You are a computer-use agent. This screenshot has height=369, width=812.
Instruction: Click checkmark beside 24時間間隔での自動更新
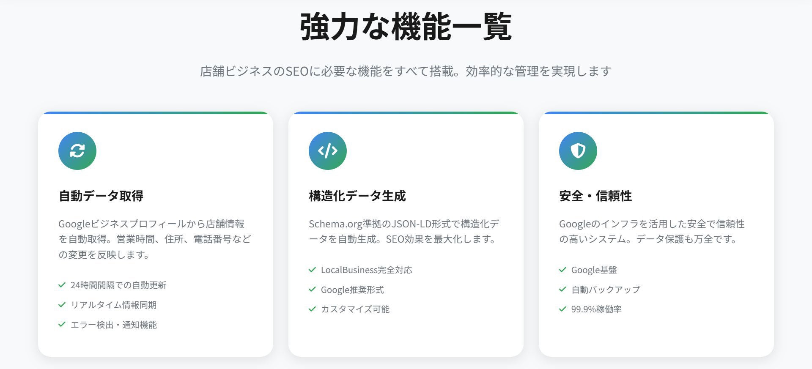coord(62,285)
